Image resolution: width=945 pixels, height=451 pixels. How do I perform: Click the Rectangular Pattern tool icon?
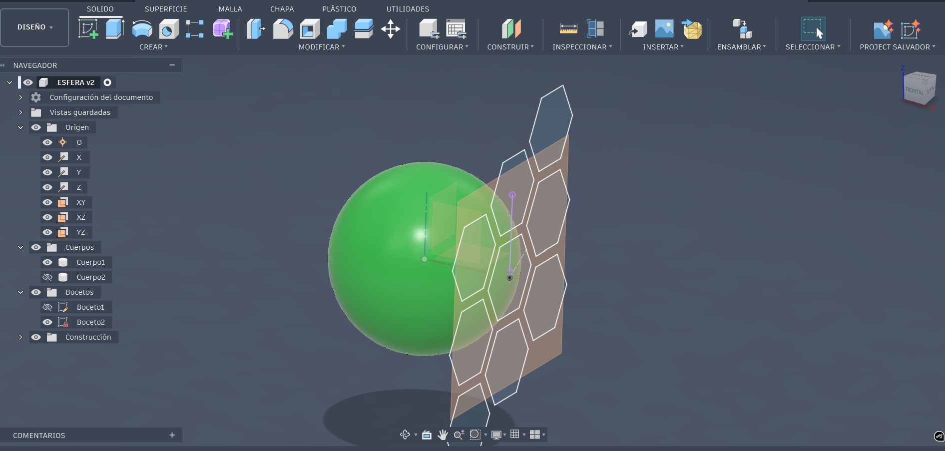click(x=195, y=29)
